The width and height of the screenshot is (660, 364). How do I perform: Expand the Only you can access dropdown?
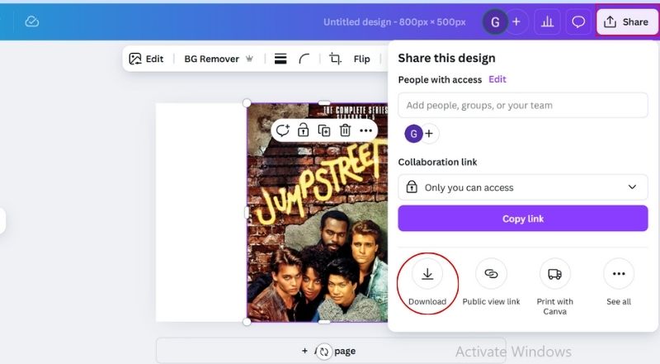pos(523,187)
